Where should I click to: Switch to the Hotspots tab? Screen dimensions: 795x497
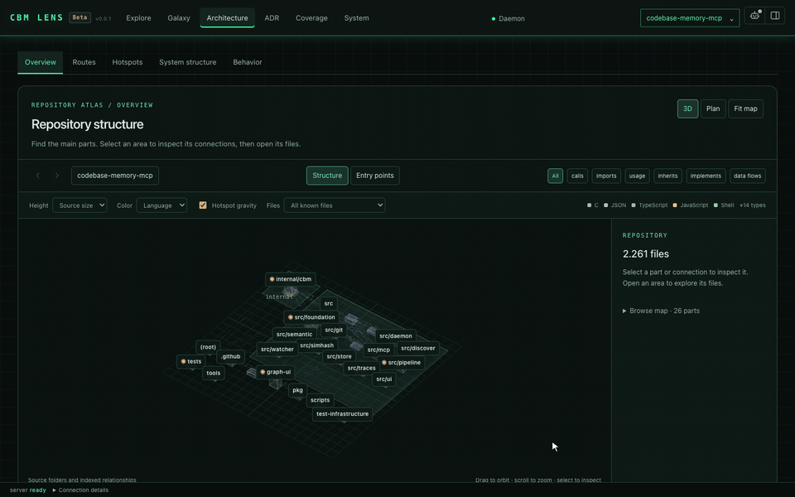point(128,62)
